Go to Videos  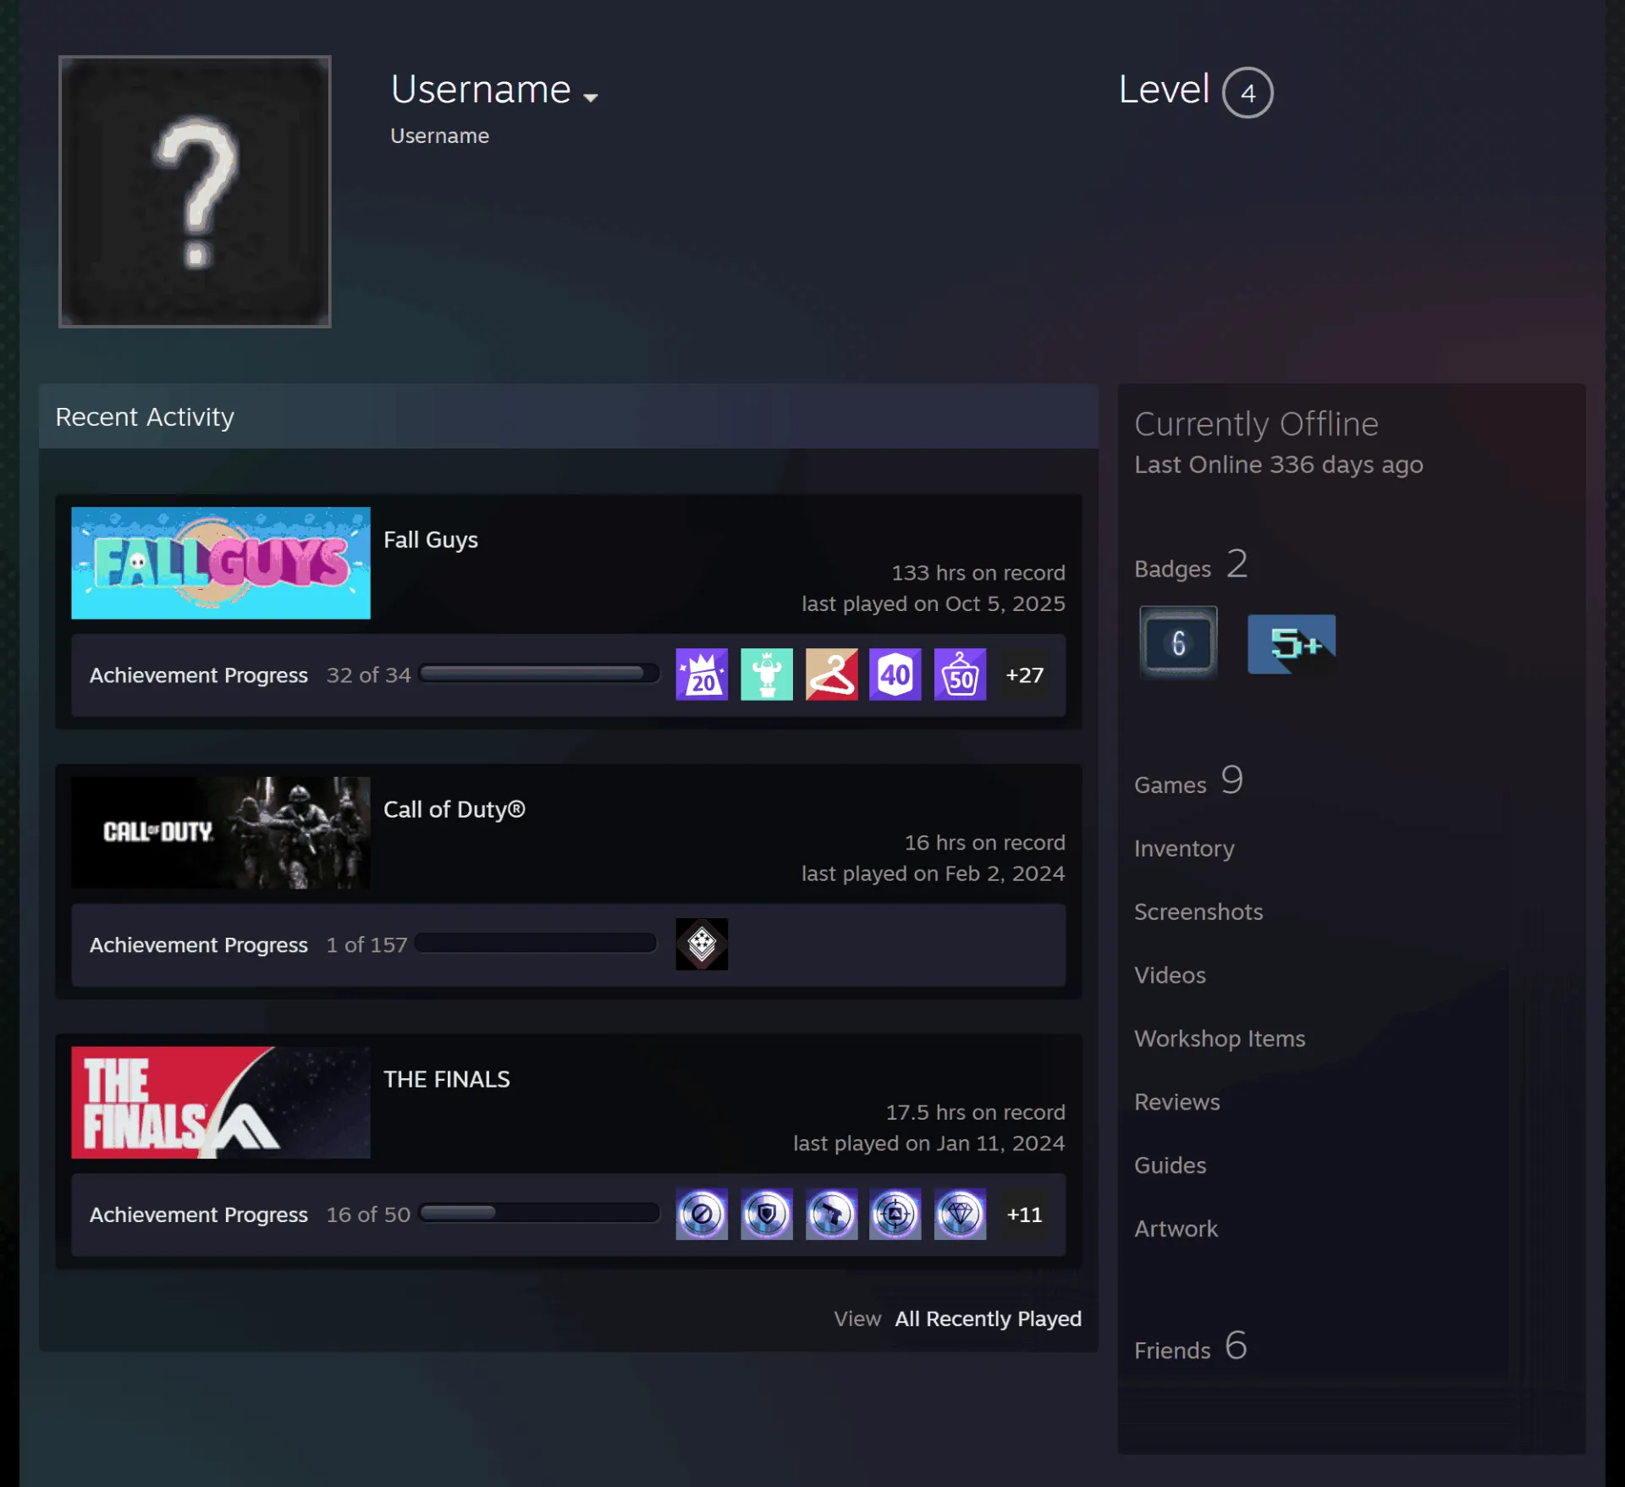click(1170, 975)
